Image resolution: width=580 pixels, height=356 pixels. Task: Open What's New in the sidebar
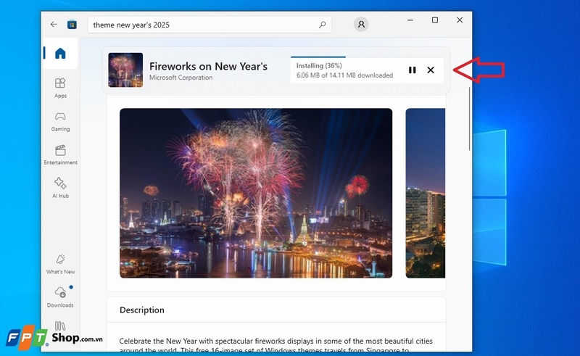60,264
